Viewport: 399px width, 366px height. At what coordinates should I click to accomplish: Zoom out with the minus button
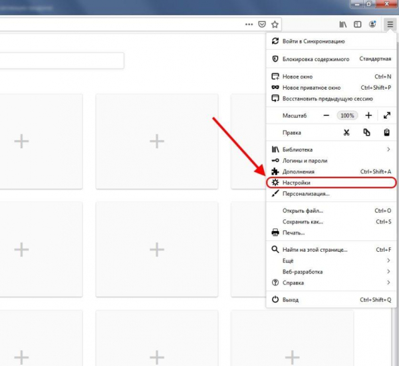[327, 116]
